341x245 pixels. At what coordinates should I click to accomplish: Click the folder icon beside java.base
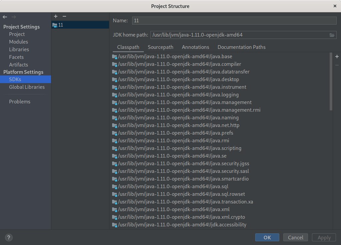[114, 57]
